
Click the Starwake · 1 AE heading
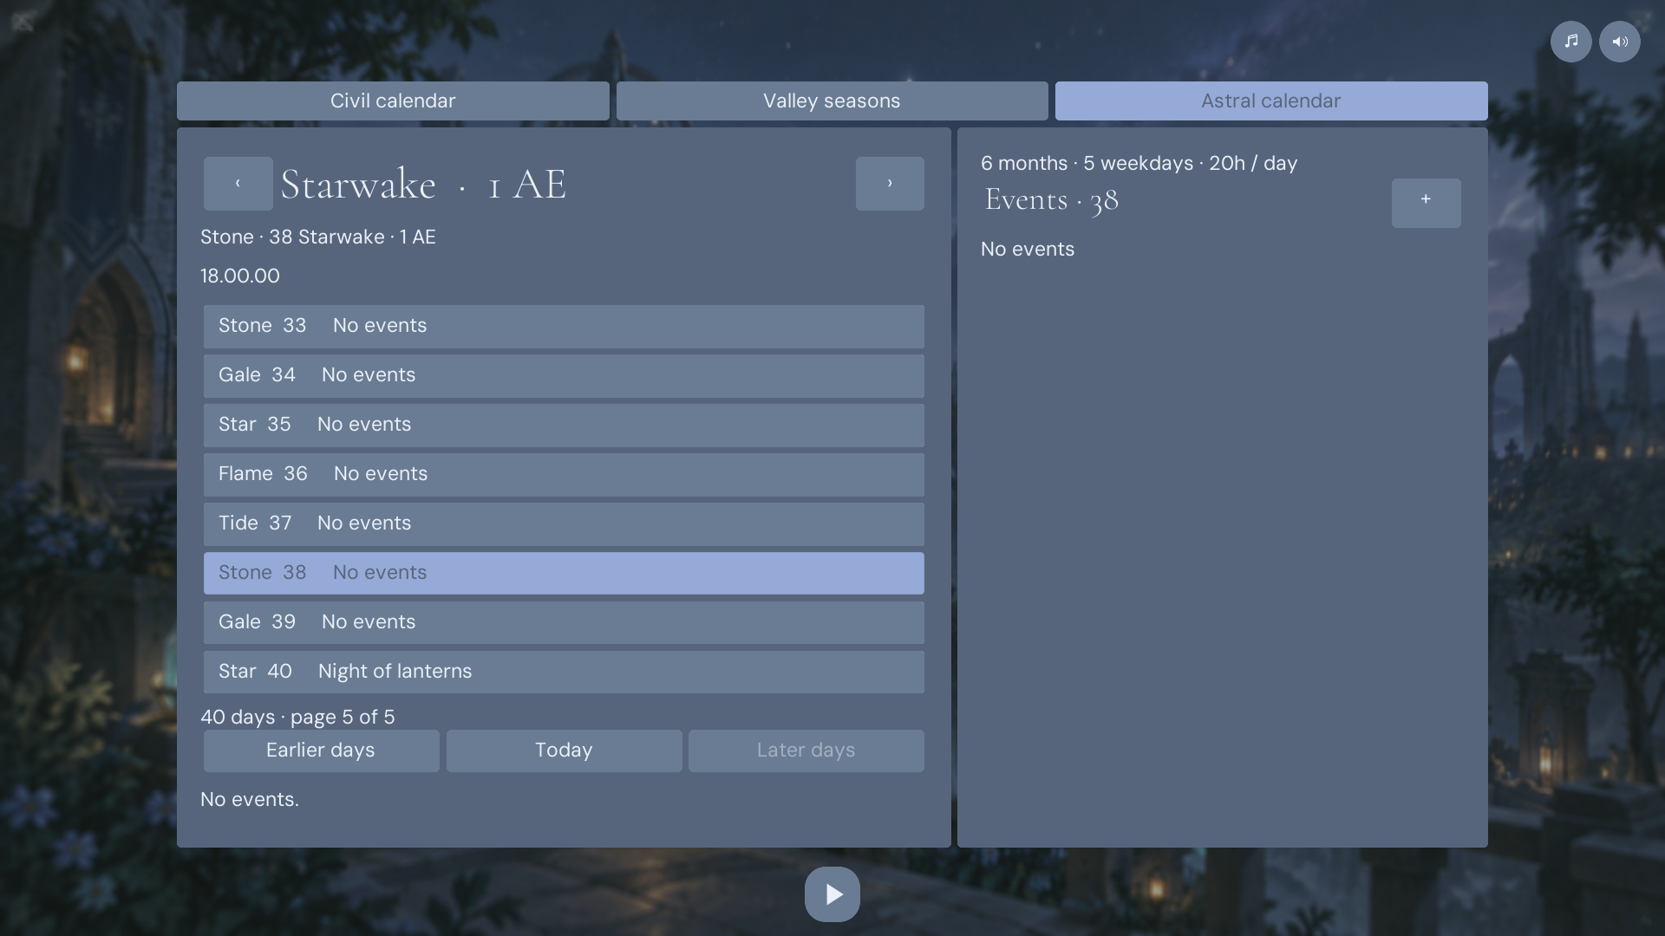click(x=423, y=184)
